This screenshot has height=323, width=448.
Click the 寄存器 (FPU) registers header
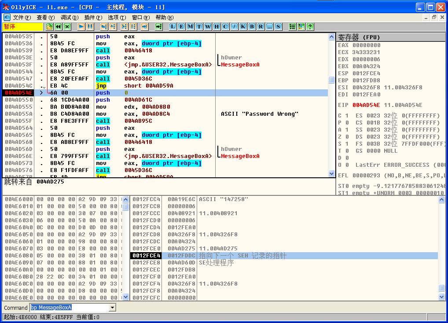391,37
